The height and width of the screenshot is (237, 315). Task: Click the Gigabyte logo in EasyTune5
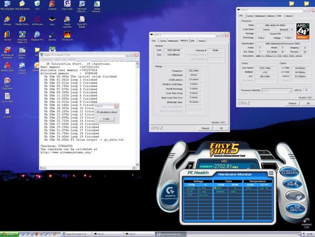tap(170, 192)
